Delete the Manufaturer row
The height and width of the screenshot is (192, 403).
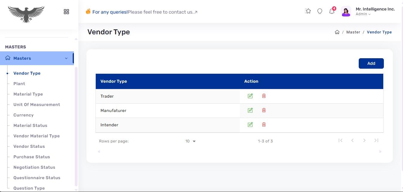(x=264, y=110)
